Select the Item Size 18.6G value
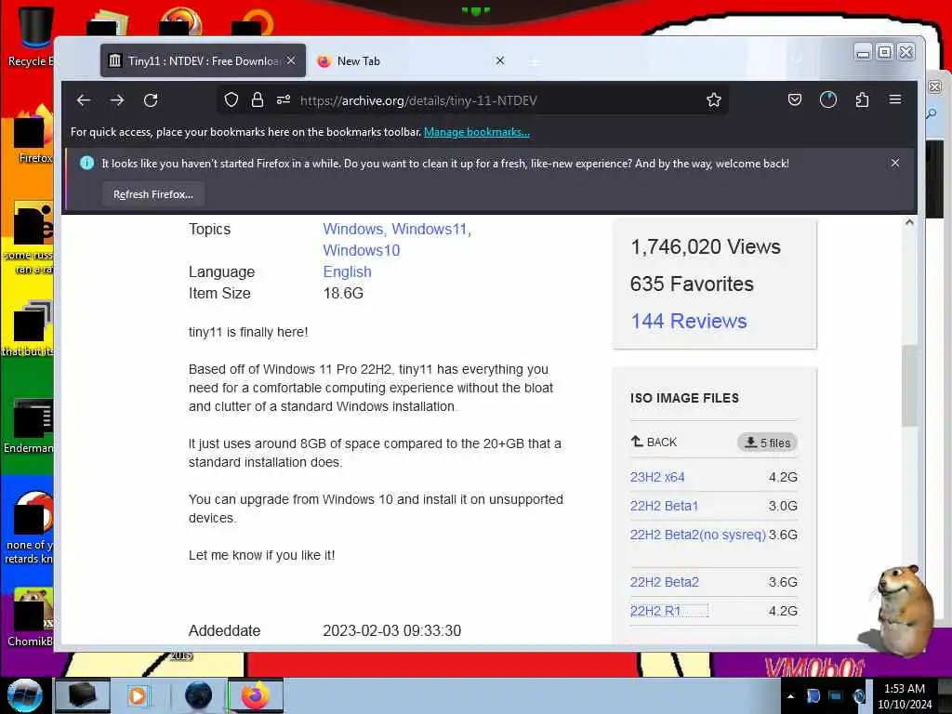The height and width of the screenshot is (714, 952). 343,293
